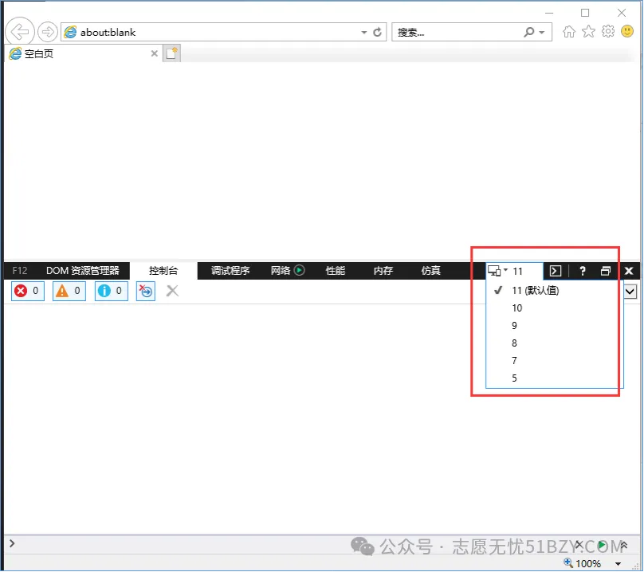Choose document mode 10

point(555,308)
